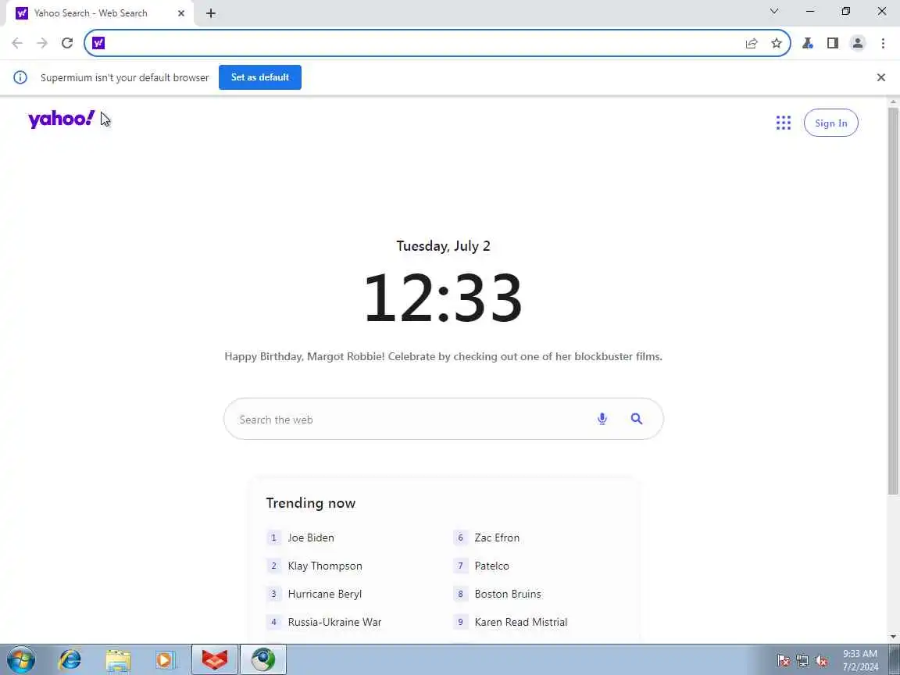Click the network icon in system tray
Image resolution: width=900 pixels, height=675 pixels.
click(x=802, y=660)
